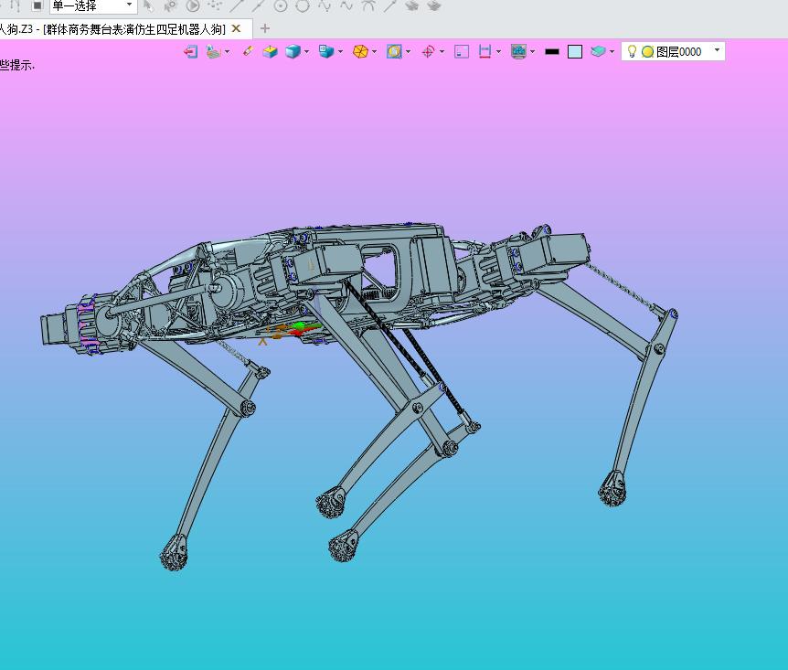Click the red crosshair target icon
Viewport: 788px width, 670px height.
(428, 51)
